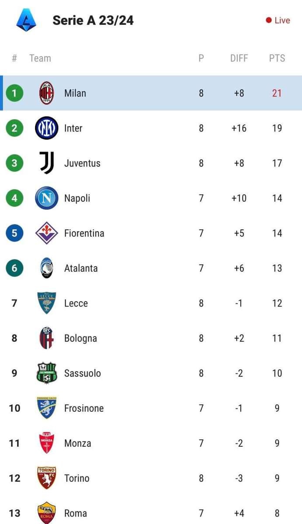Screen dimensions: 302x524
Task: Click the Bologna crest icon
Action: tap(46, 338)
